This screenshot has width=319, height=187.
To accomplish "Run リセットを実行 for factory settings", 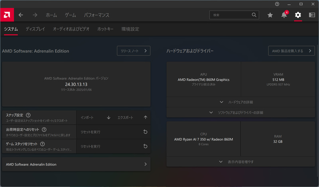I will [x=114, y=132].
